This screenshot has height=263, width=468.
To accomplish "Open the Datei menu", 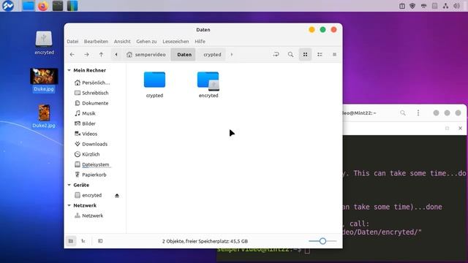I will pyautogui.click(x=72, y=42).
